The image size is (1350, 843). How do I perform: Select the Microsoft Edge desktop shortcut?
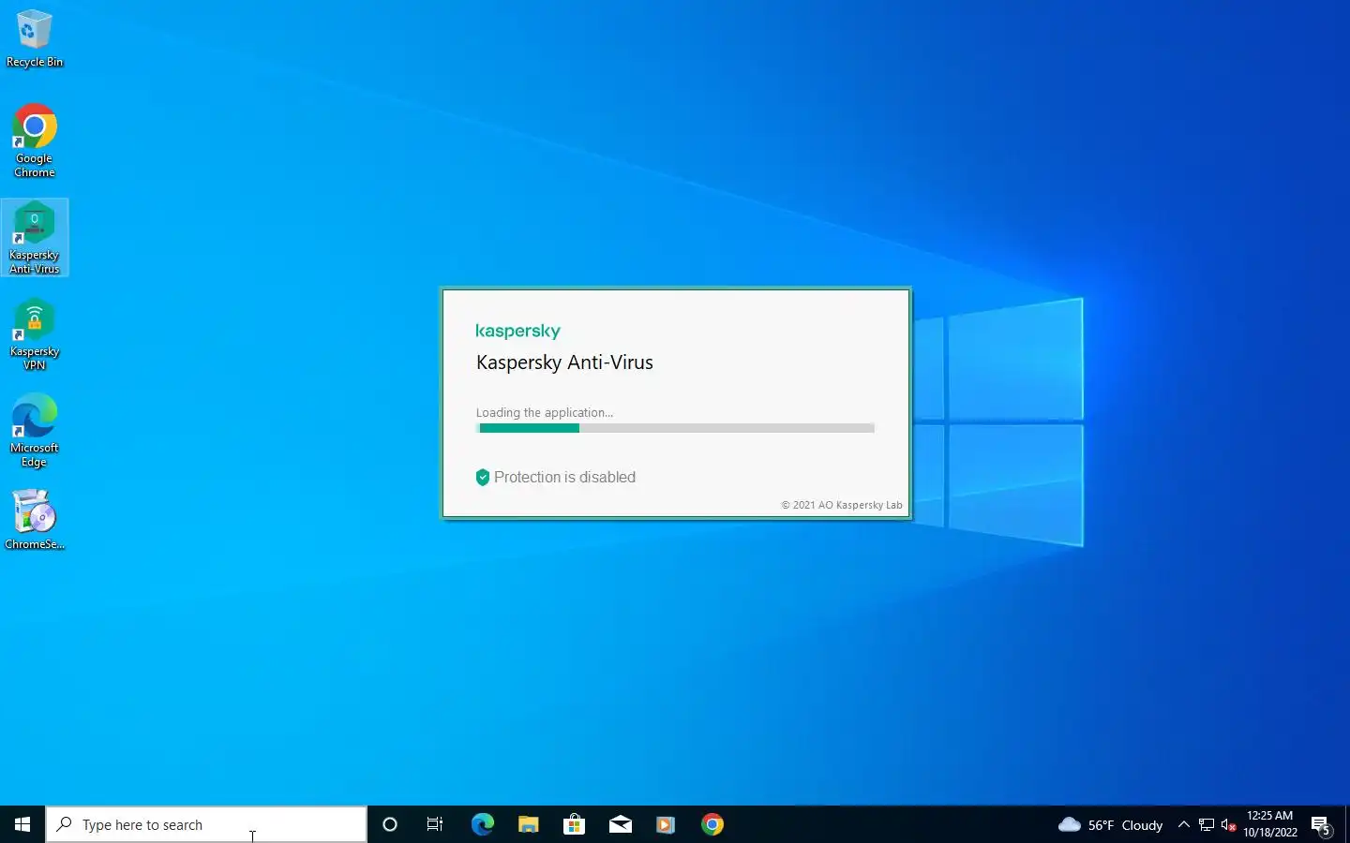coord(35,431)
